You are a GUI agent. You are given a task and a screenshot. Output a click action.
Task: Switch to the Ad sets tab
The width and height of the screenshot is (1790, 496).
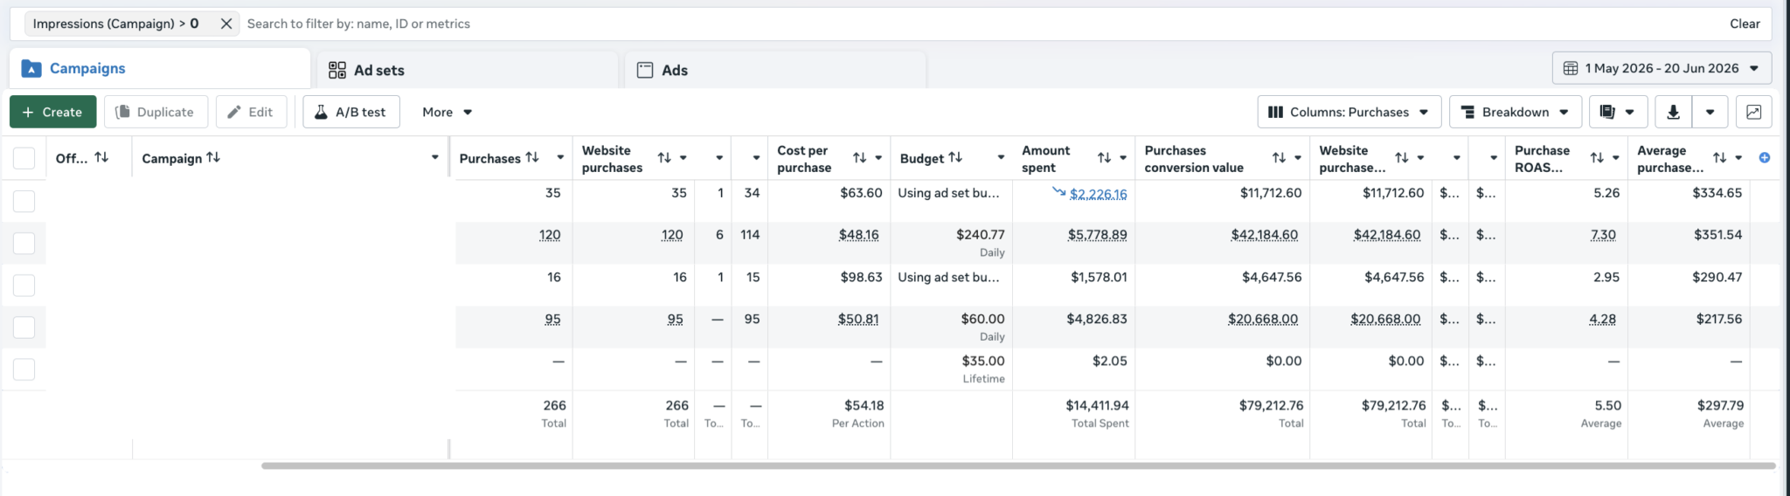click(468, 70)
